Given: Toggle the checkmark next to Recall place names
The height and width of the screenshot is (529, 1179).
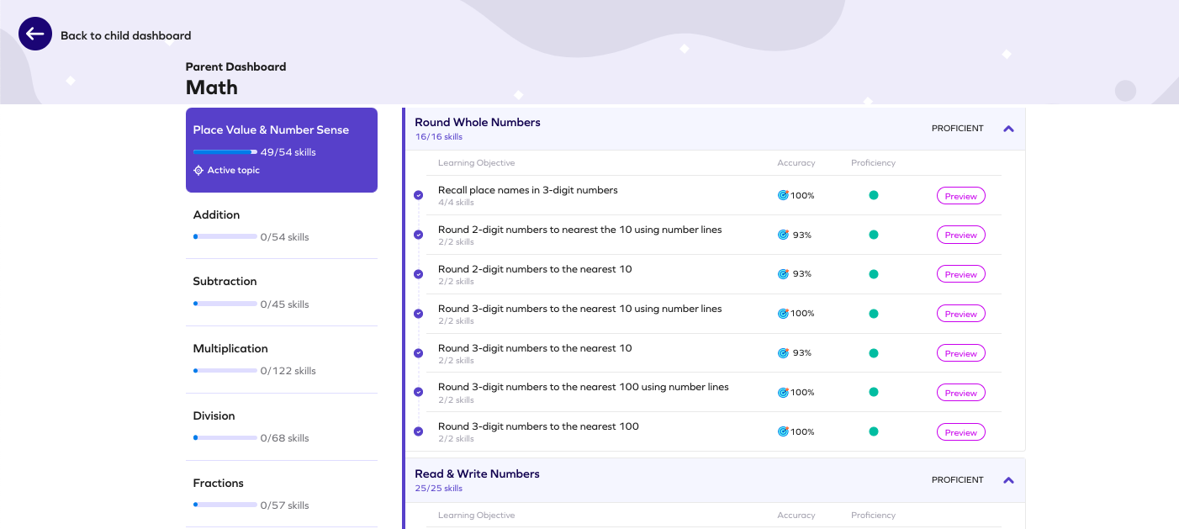Looking at the screenshot, I should (418, 195).
